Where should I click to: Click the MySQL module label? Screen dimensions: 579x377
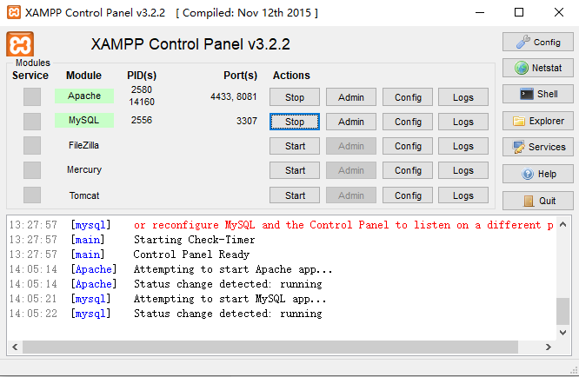click(x=84, y=120)
